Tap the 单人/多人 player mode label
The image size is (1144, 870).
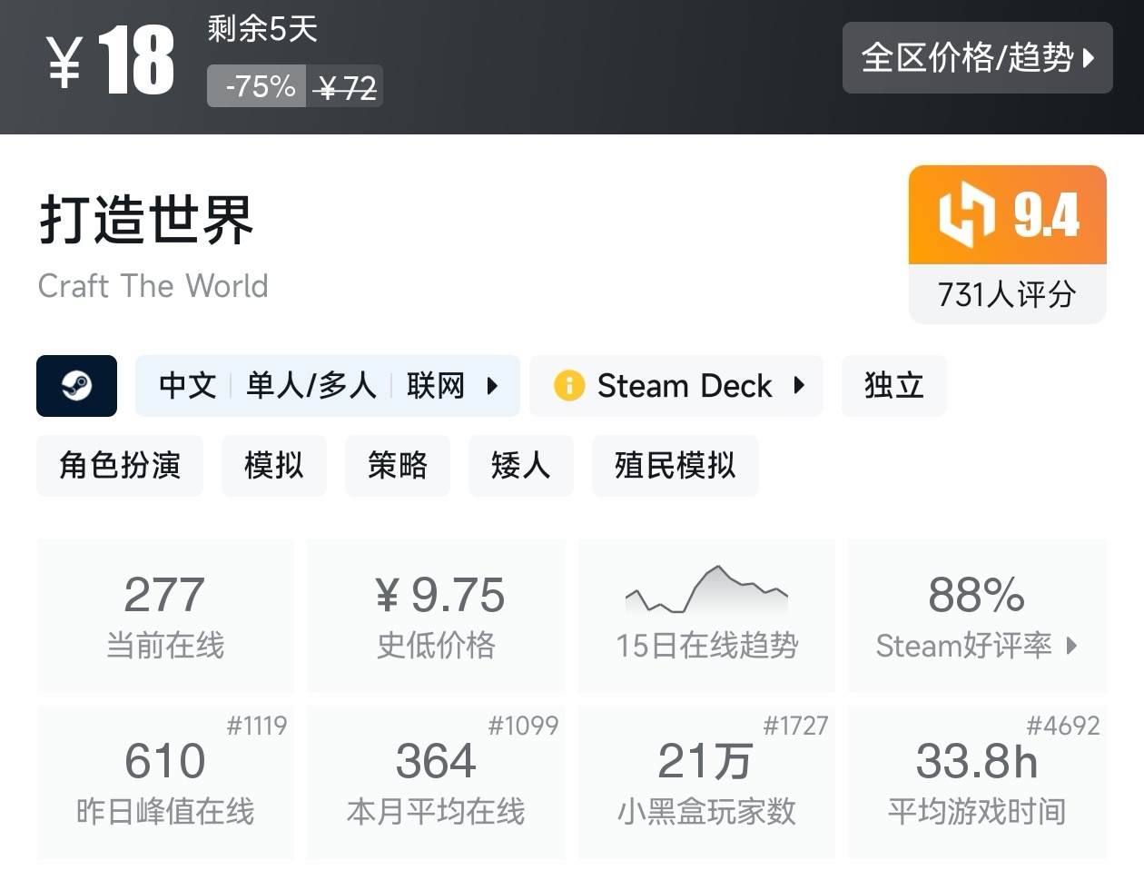point(311,386)
